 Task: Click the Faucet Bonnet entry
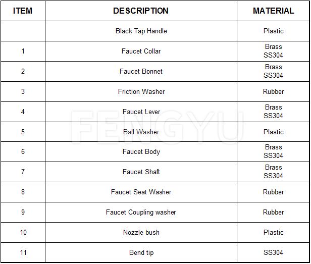141,71
